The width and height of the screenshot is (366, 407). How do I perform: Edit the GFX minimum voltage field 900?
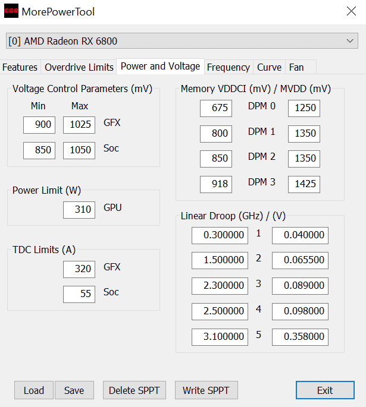(x=39, y=125)
